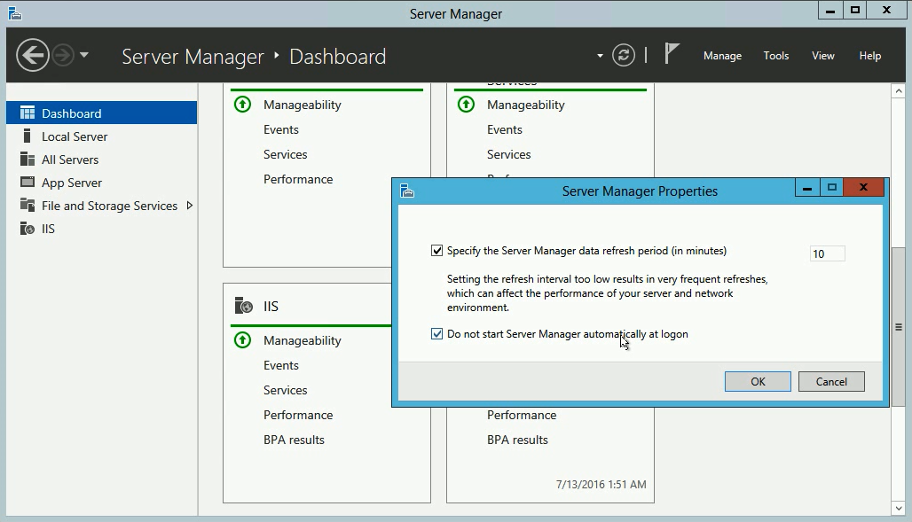
Task: Click the green status icon in the upper-left tile
Action: pos(242,105)
